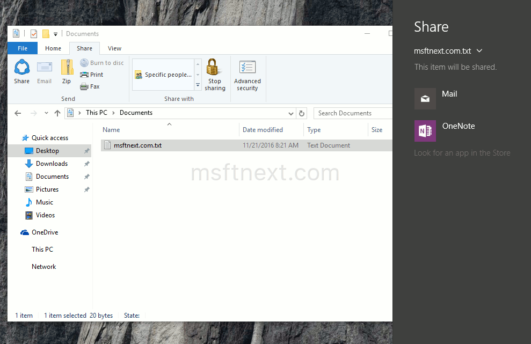Click Stop sharing in the ribbon
Viewport: 531px width, 344px height.
[x=214, y=74]
